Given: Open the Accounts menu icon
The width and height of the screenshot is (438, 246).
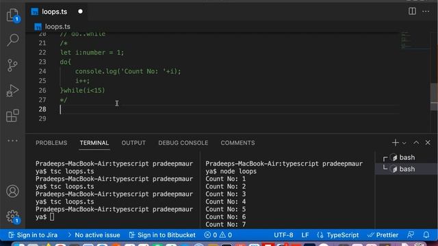Looking at the screenshot, I should point(12,191).
